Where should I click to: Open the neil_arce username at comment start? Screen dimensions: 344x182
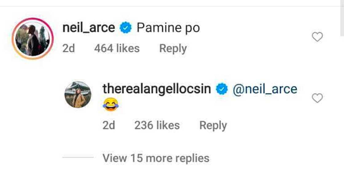point(88,28)
